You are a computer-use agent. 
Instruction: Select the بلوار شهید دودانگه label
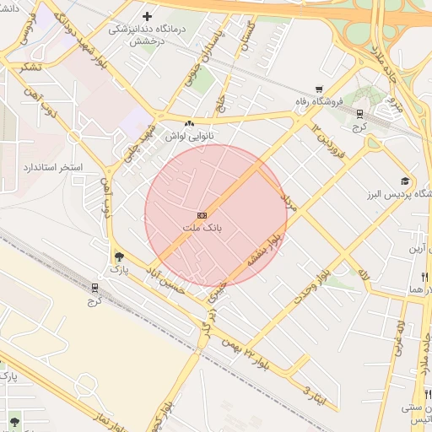tap(80, 40)
